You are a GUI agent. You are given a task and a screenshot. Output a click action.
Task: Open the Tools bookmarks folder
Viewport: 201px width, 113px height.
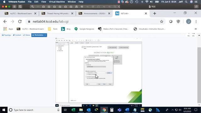click(x=53, y=29)
